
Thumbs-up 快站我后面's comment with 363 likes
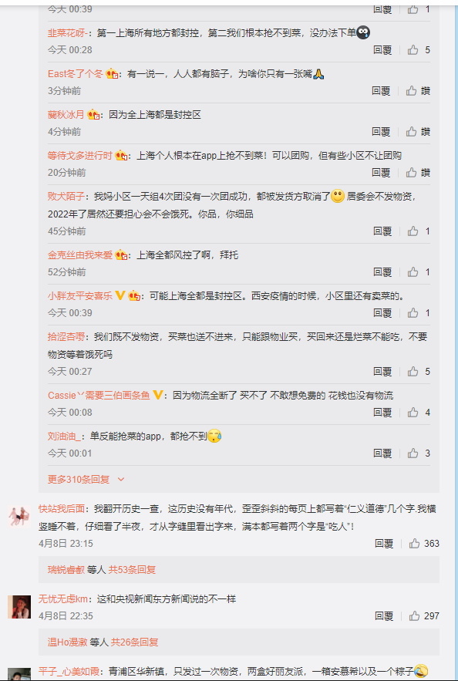click(x=415, y=543)
